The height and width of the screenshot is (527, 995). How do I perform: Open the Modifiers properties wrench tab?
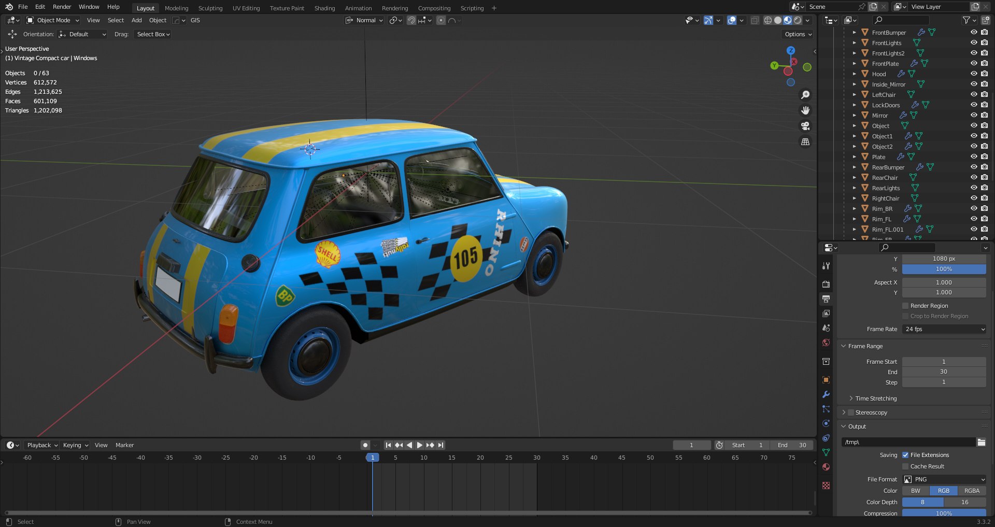point(826,394)
